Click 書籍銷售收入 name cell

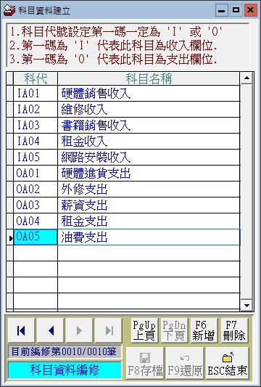[x=149, y=126]
